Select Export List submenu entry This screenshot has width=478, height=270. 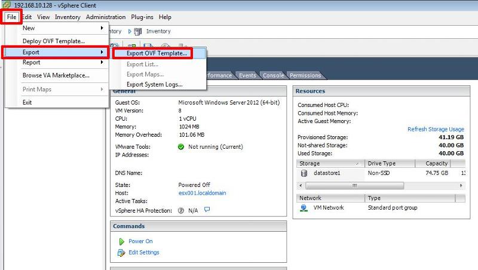pos(159,65)
